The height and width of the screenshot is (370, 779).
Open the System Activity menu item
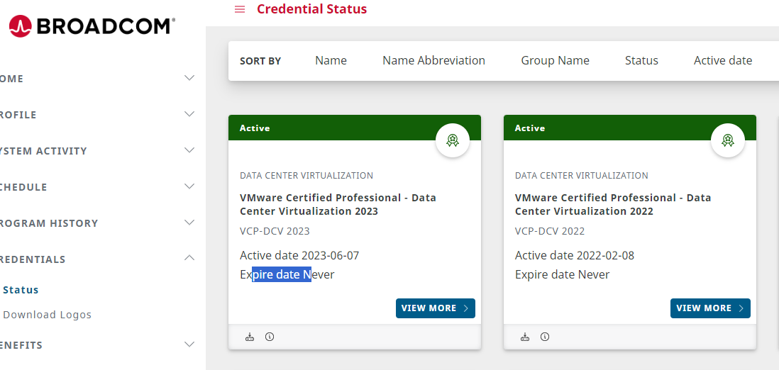(43, 151)
